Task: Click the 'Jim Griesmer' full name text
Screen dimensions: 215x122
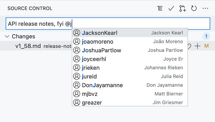Action: click(168, 102)
